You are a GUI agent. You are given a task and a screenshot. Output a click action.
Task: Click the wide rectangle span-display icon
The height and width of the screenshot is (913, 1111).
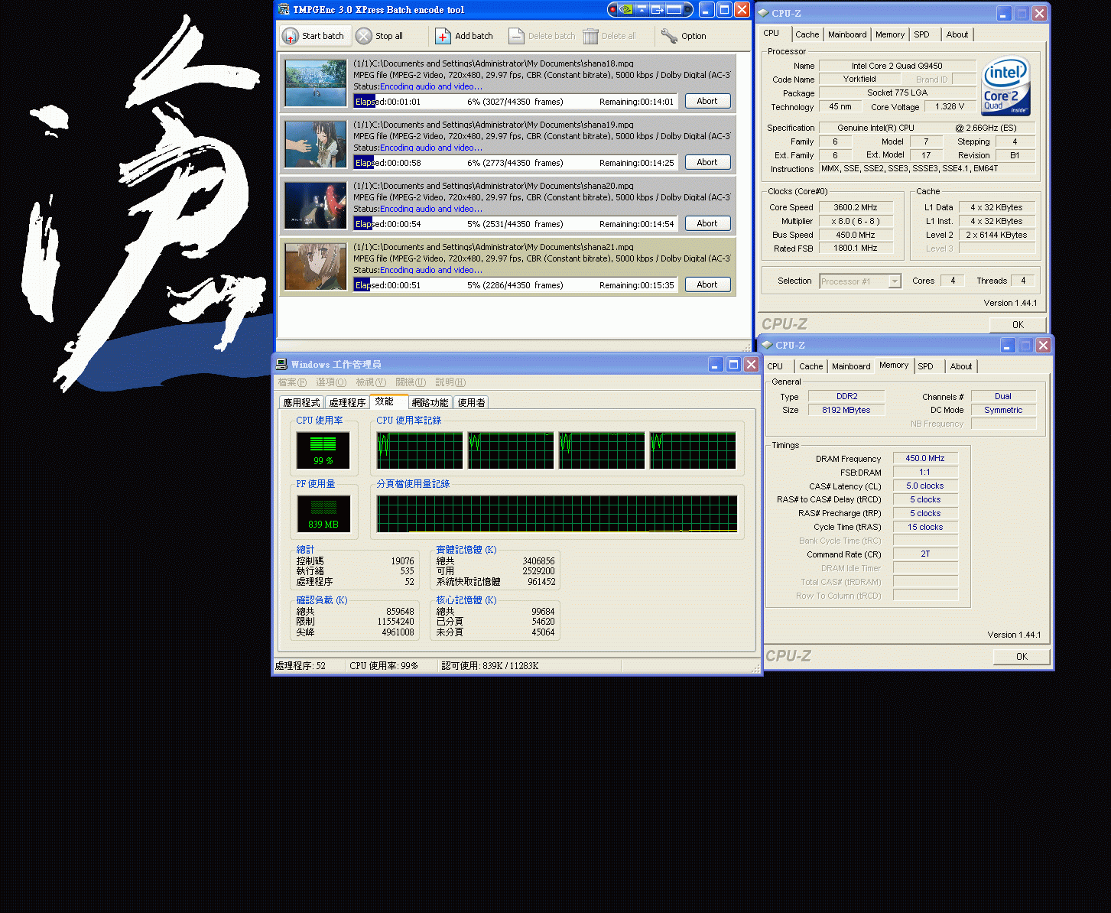pyautogui.click(x=674, y=10)
